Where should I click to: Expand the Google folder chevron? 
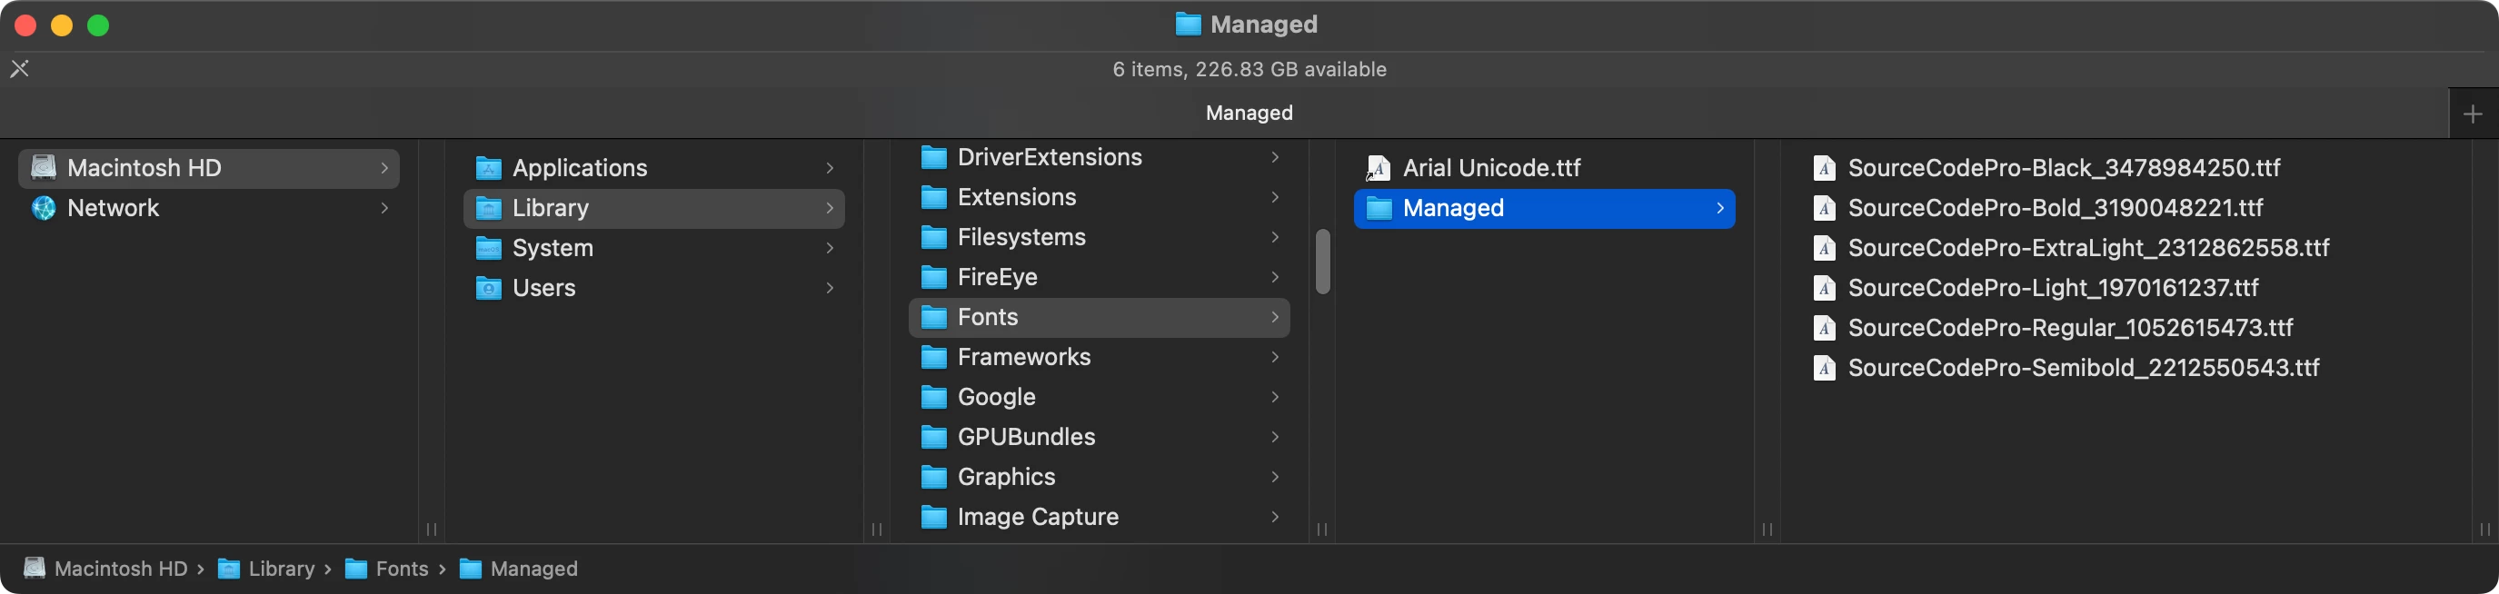(1275, 397)
